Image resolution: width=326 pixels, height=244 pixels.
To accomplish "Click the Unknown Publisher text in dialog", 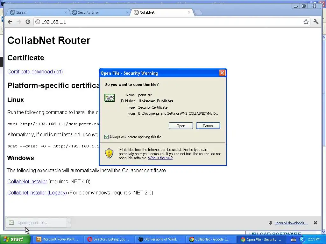I will point(156,101).
